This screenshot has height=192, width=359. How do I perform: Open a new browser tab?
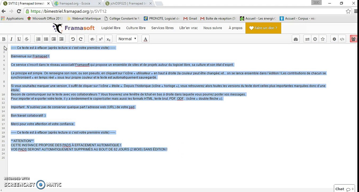pyautogui.click(x=159, y=3)
